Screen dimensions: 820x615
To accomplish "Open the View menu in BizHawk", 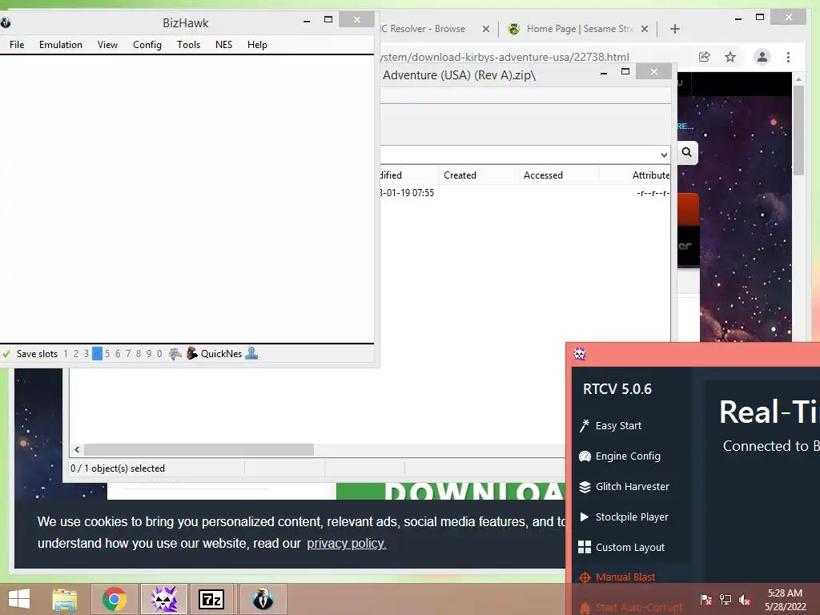I will pyautogui.click(x=107, y=45).
